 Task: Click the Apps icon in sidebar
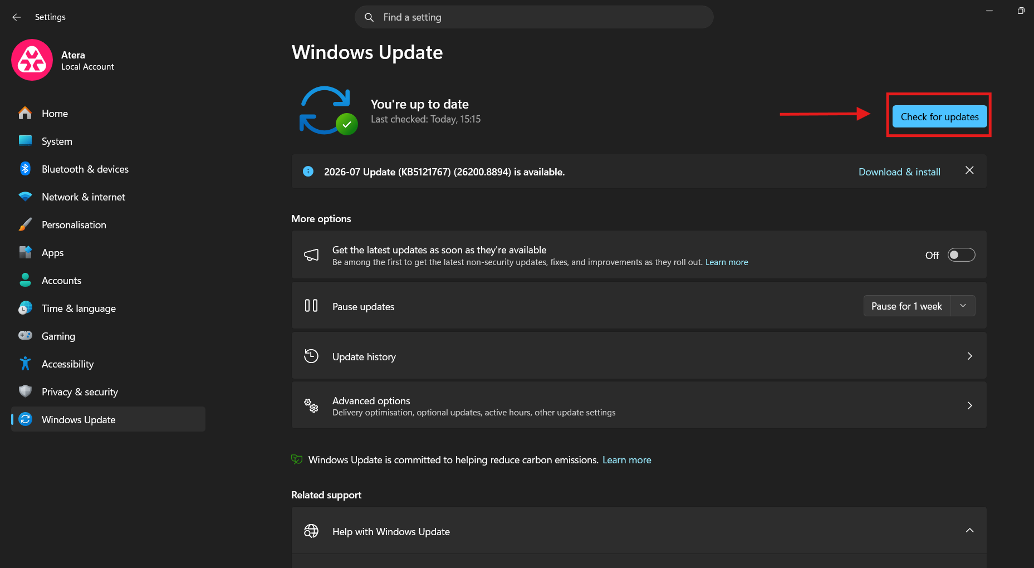coord(25,252)
